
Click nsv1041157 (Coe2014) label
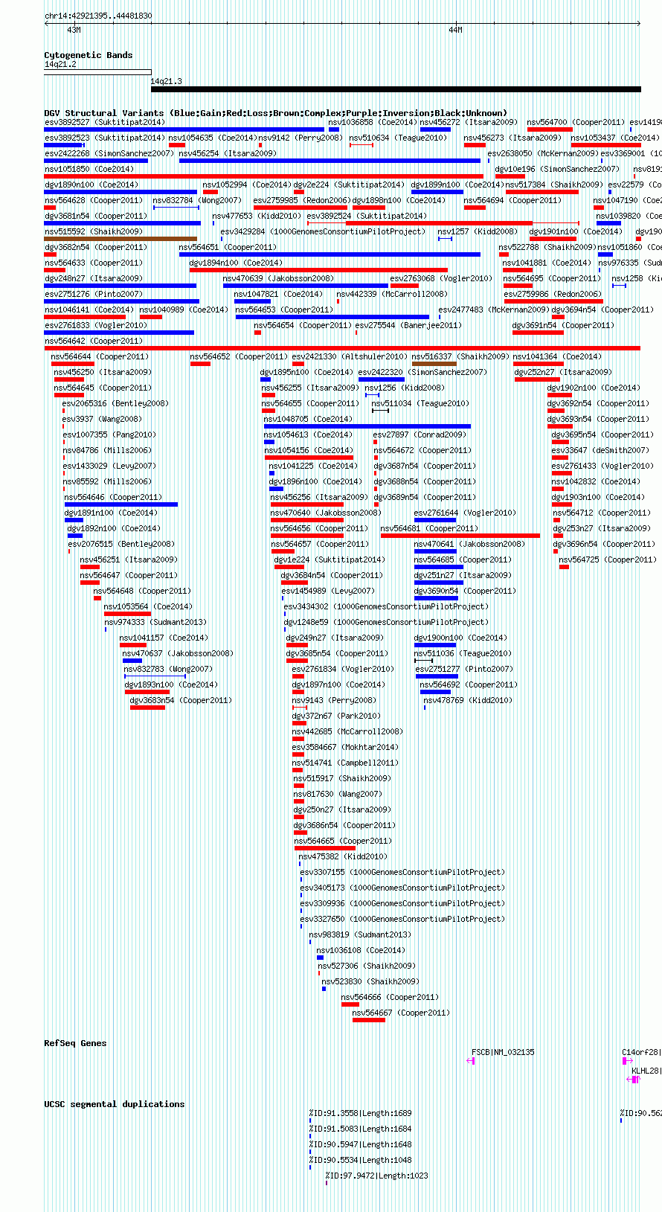pos(164,638)
